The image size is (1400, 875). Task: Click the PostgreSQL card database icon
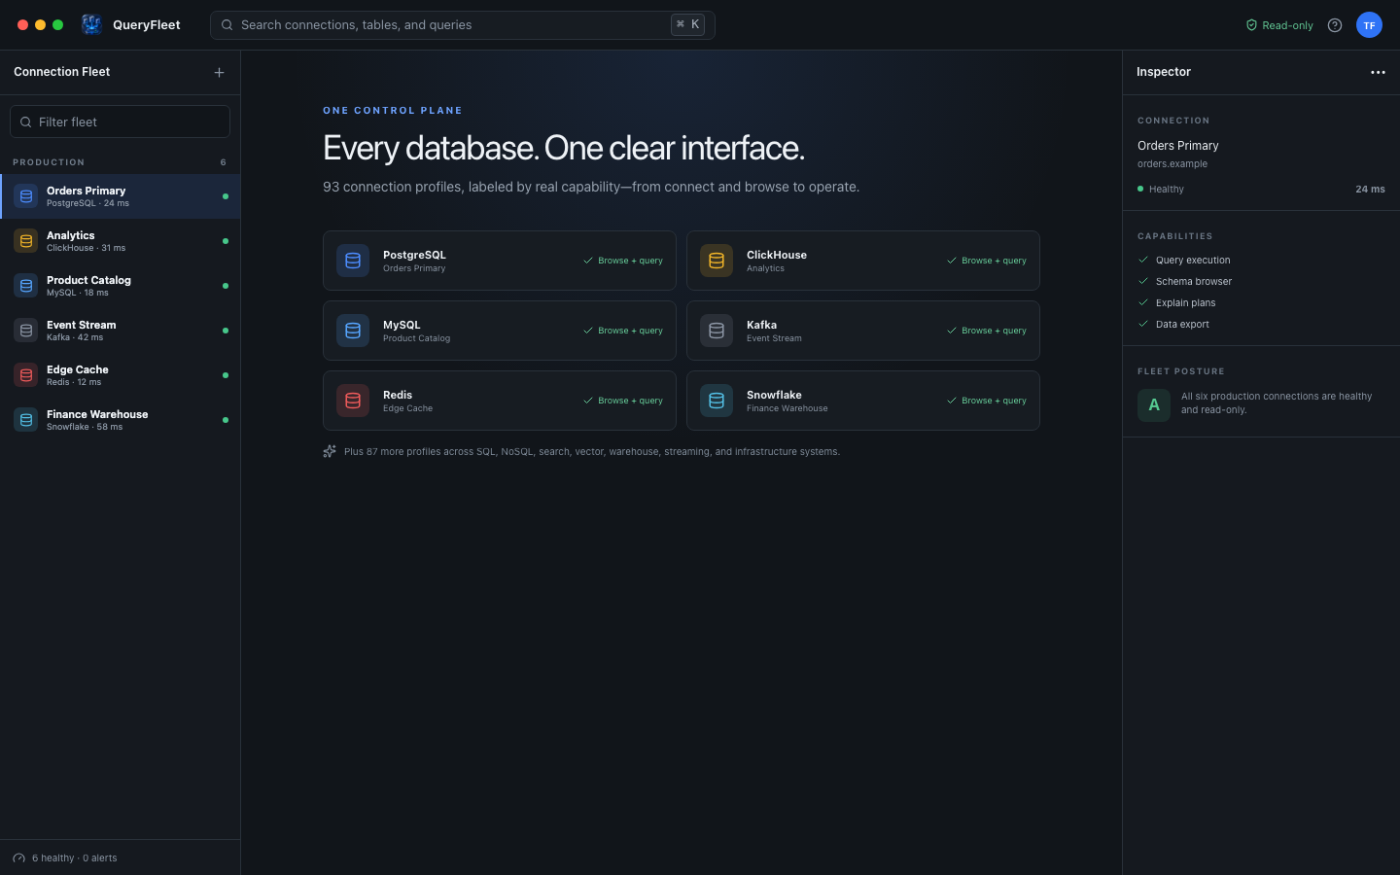[x=353, y=261]
